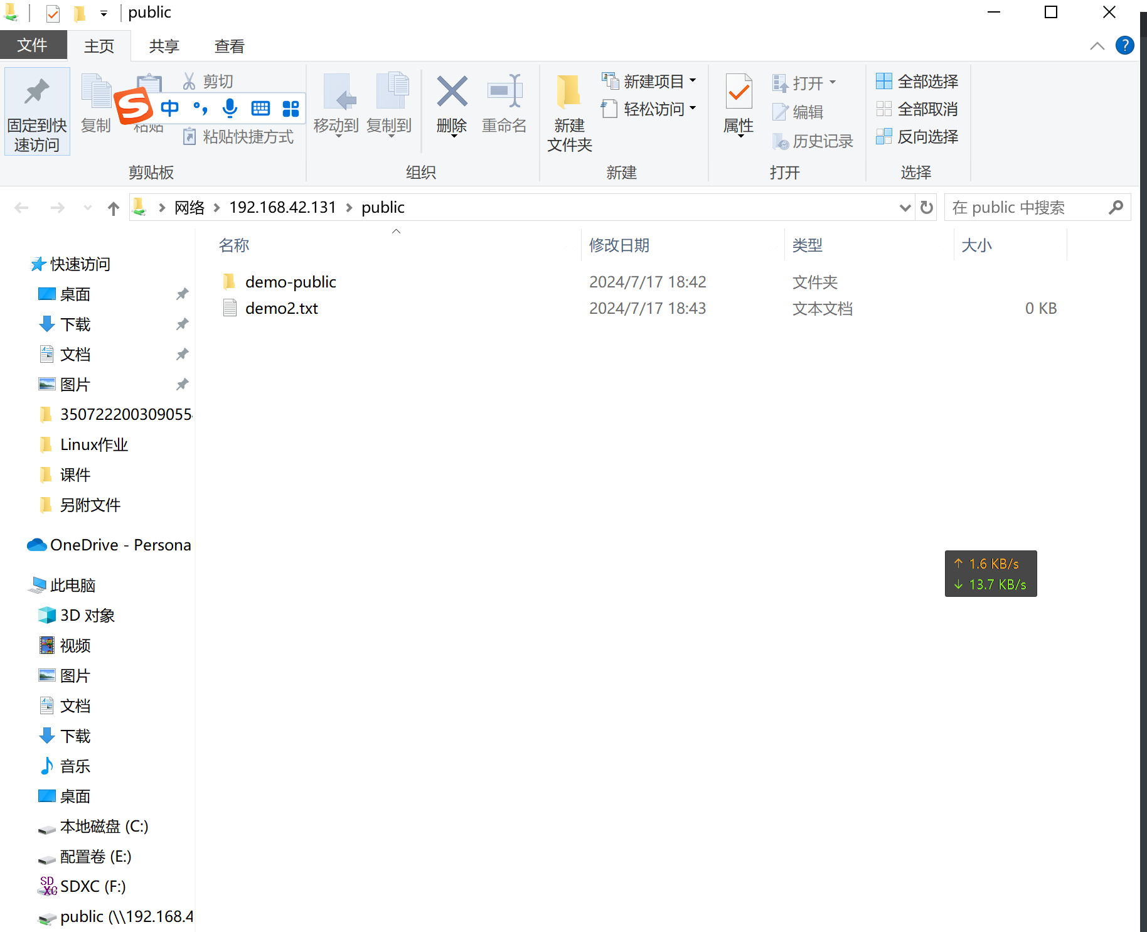Image resolution: width=1147 pixels, height=932 pixels.
Task: Click the 重命名 (Rename) icon
Action: [x=504, y=105]
